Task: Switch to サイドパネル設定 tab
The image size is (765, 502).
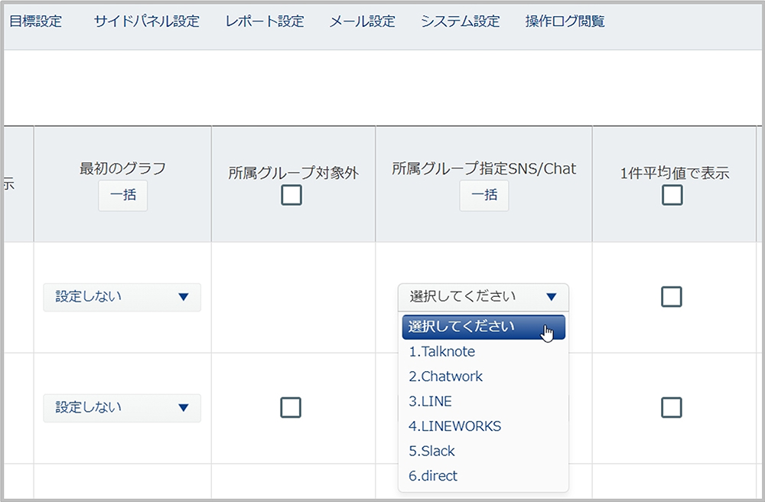Action: point(146,21)
